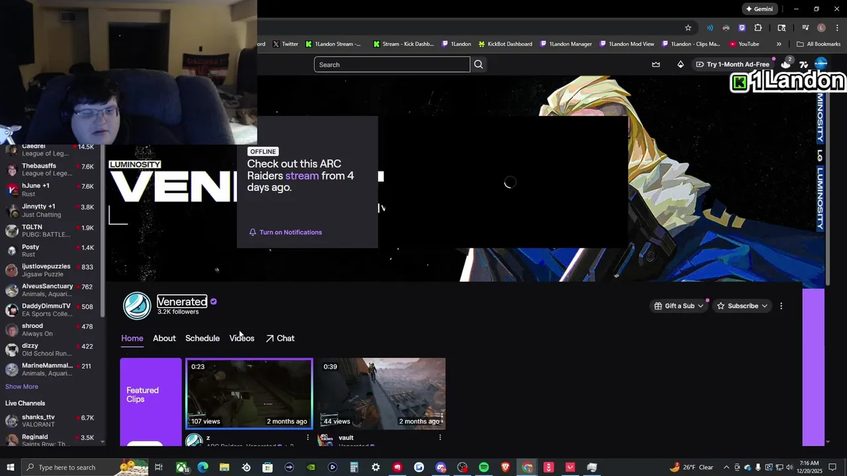Open Task View on the taskbar
The image size is (847, 476).
(159, 467)
